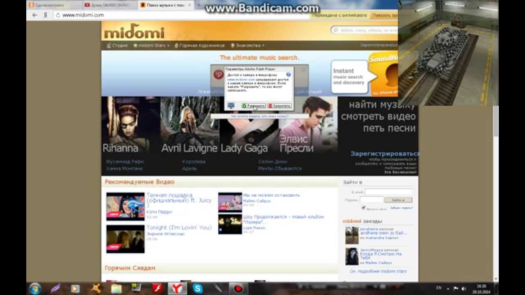Click the Мечты Сбываются link

pyautogui.click(x=280, y=168)
